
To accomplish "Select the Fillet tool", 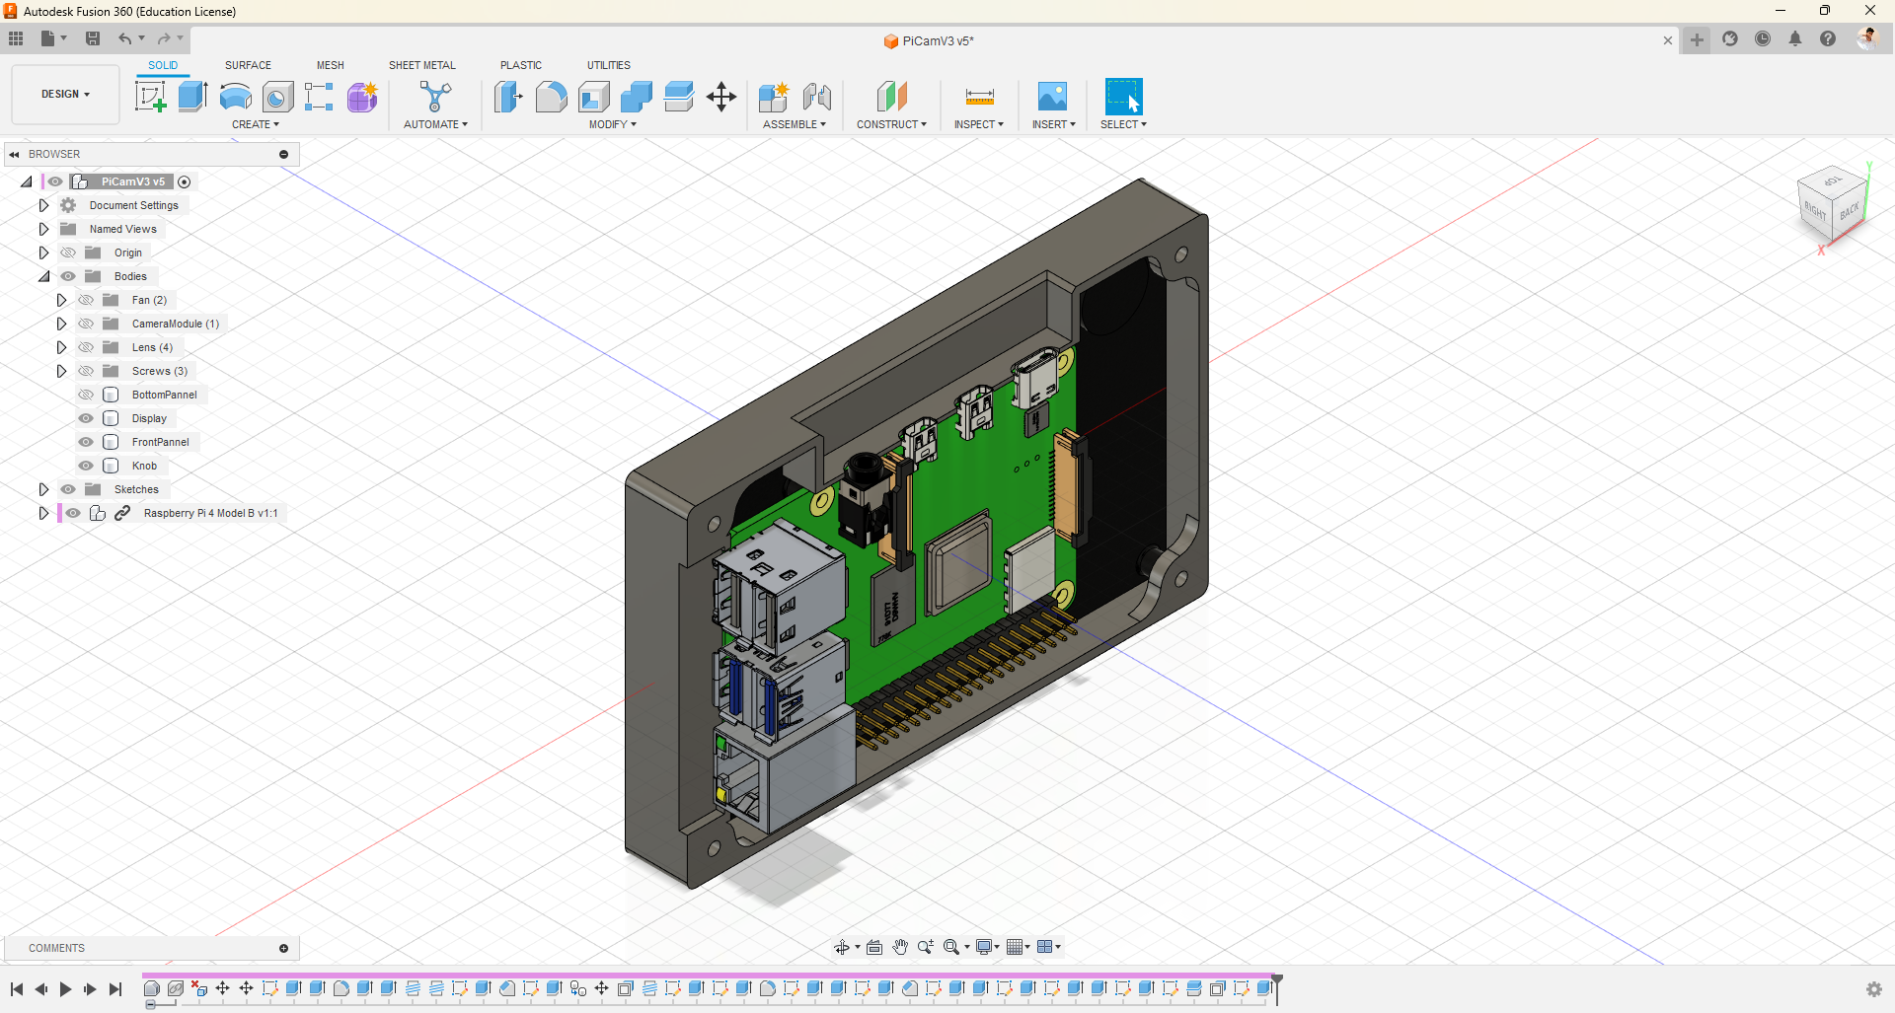I will tap(551, 97).
